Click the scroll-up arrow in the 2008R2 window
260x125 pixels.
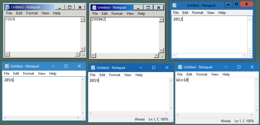tap(161, 20)
